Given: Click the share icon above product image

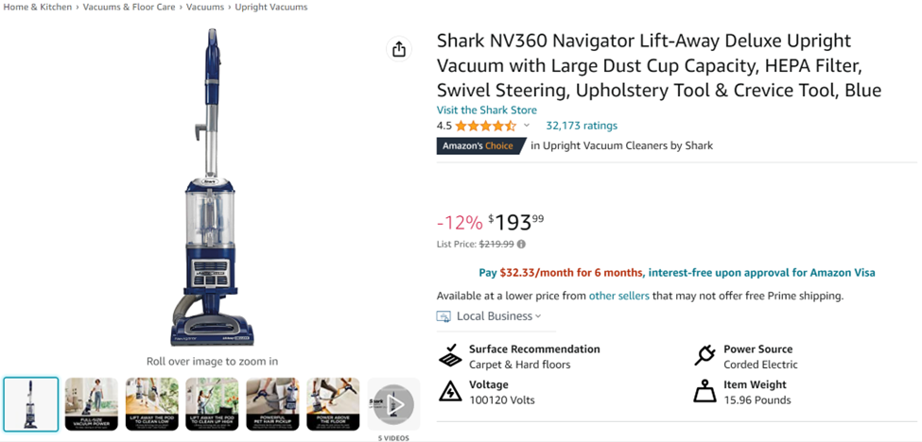Looking at the screenshot, I should pos(399,49).
